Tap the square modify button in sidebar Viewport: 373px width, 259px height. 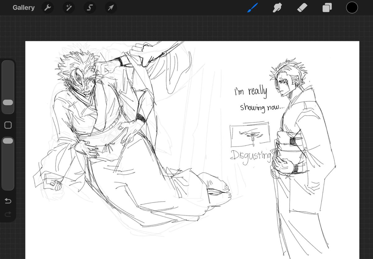coord(8,125)
